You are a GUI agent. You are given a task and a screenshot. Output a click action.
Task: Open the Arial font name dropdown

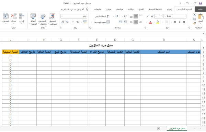point(165,16)
